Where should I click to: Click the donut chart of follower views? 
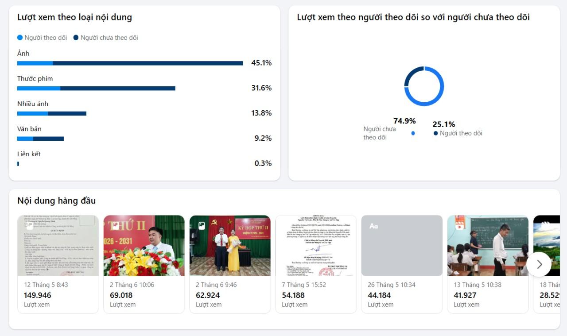[424, 86]
